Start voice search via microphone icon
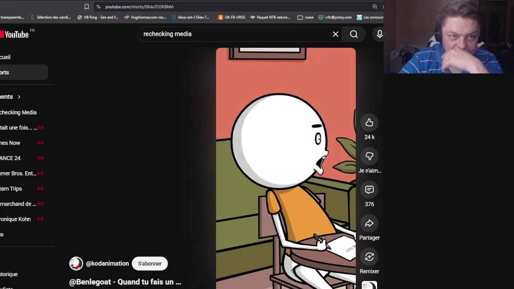 click(379, 34)
